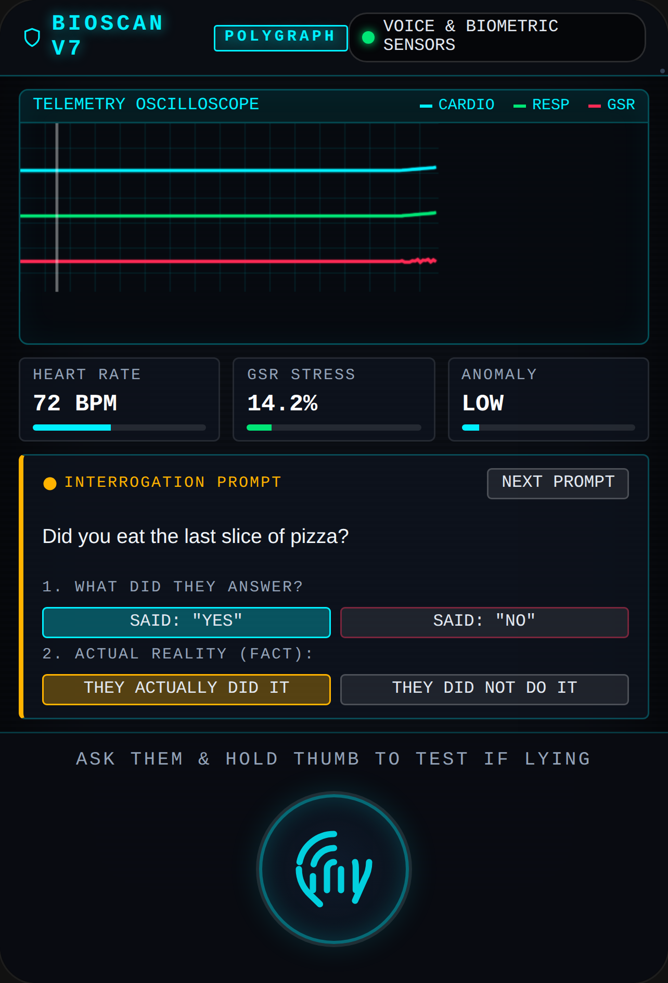Image resolution: width=668 pixels, height=983 pixels.
Task: Choose THEY DID NOT DO IT option
Action: pyautogui.click(x=484, y=689)
